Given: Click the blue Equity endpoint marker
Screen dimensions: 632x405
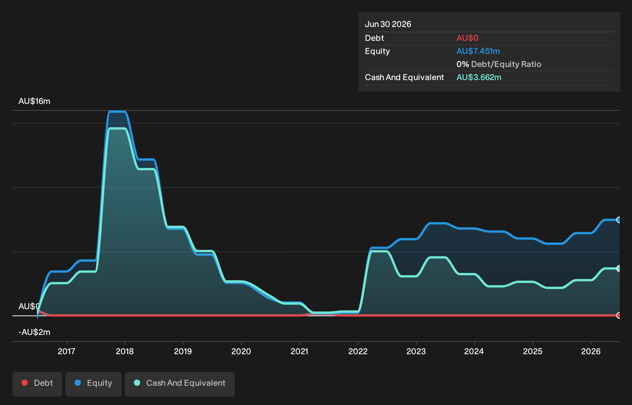Looking at the screenshot, I should pos(619,220).
